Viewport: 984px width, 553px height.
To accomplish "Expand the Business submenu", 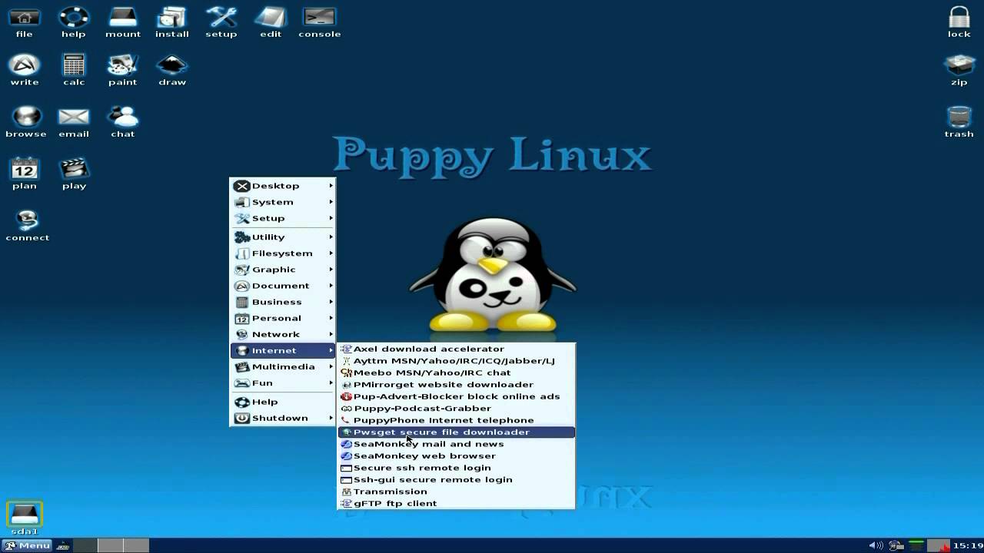I will 283,302.
